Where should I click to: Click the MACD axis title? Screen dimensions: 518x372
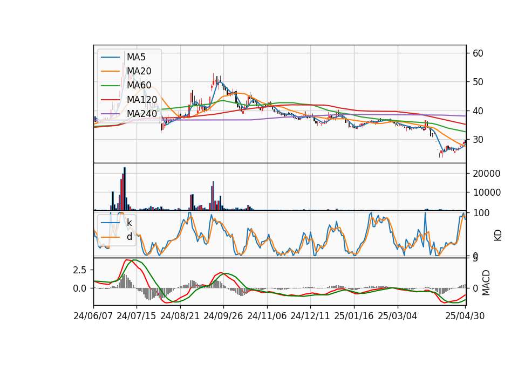tap(486, 283)
